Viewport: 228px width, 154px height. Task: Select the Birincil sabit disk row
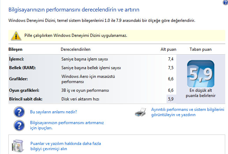coord(92,99)
